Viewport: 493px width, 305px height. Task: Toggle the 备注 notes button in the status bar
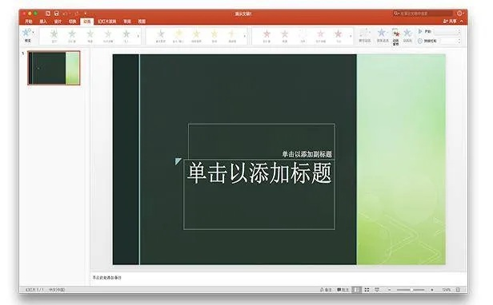click(326, 290)
